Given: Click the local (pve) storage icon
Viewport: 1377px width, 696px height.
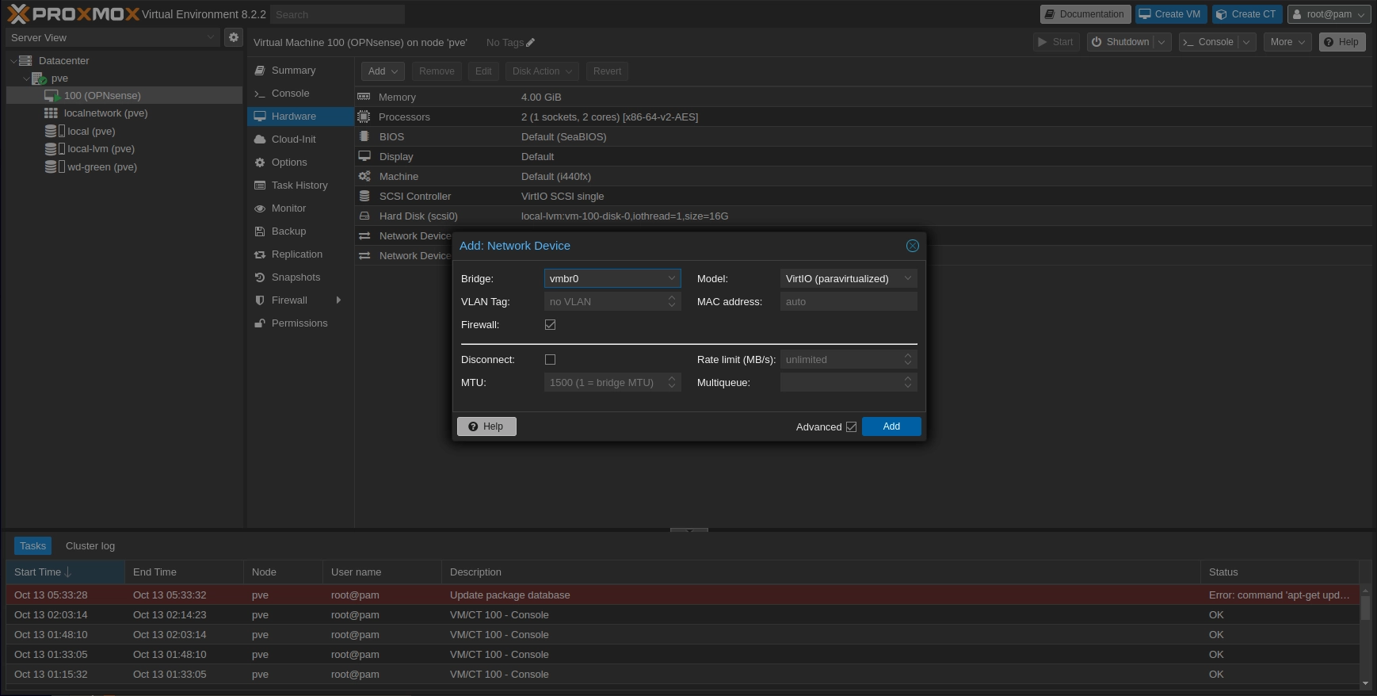Looking at the screenshot, I should click(x=55, y=131).
